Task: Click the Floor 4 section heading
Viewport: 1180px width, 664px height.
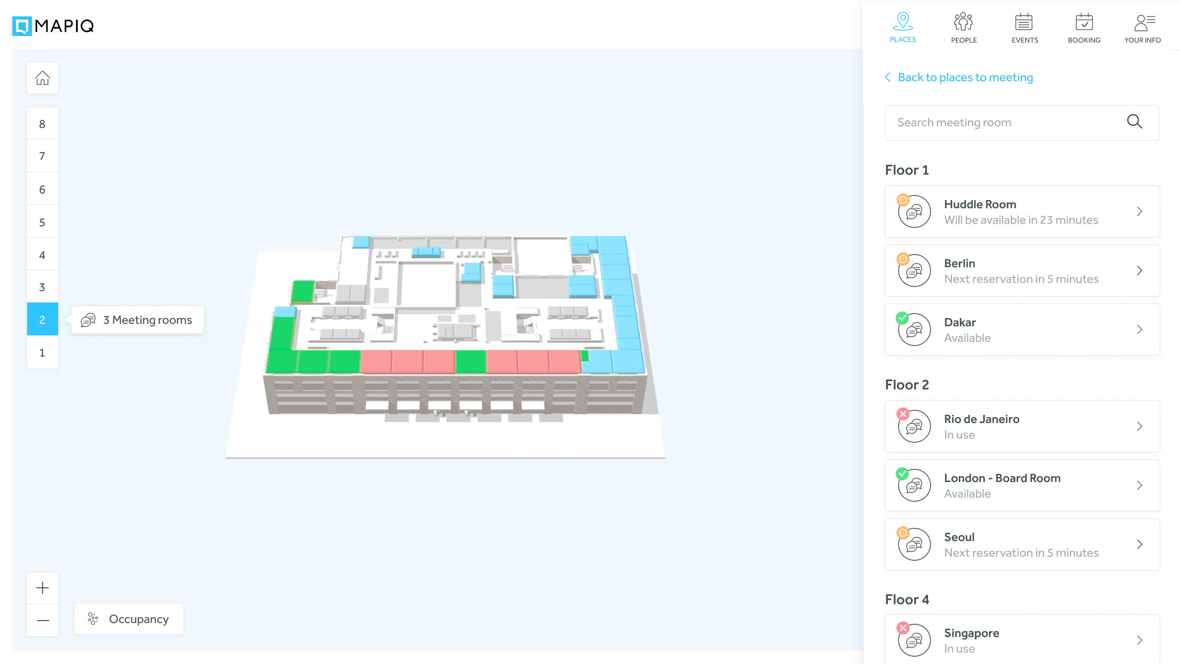Action: [907, 600]
